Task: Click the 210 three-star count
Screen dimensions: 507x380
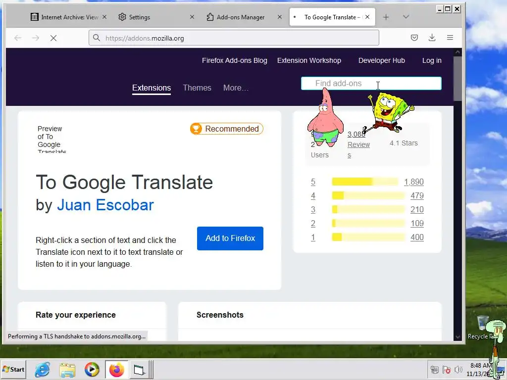Action: click(417, 210)
